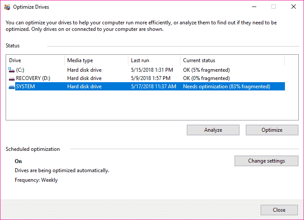The width and height of the screenshot is (304, 220).
Task: Click the window's X close icon
Action: click(293, 7)
